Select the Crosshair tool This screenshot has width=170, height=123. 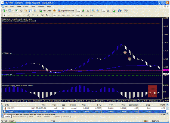(x=9, y=15)
